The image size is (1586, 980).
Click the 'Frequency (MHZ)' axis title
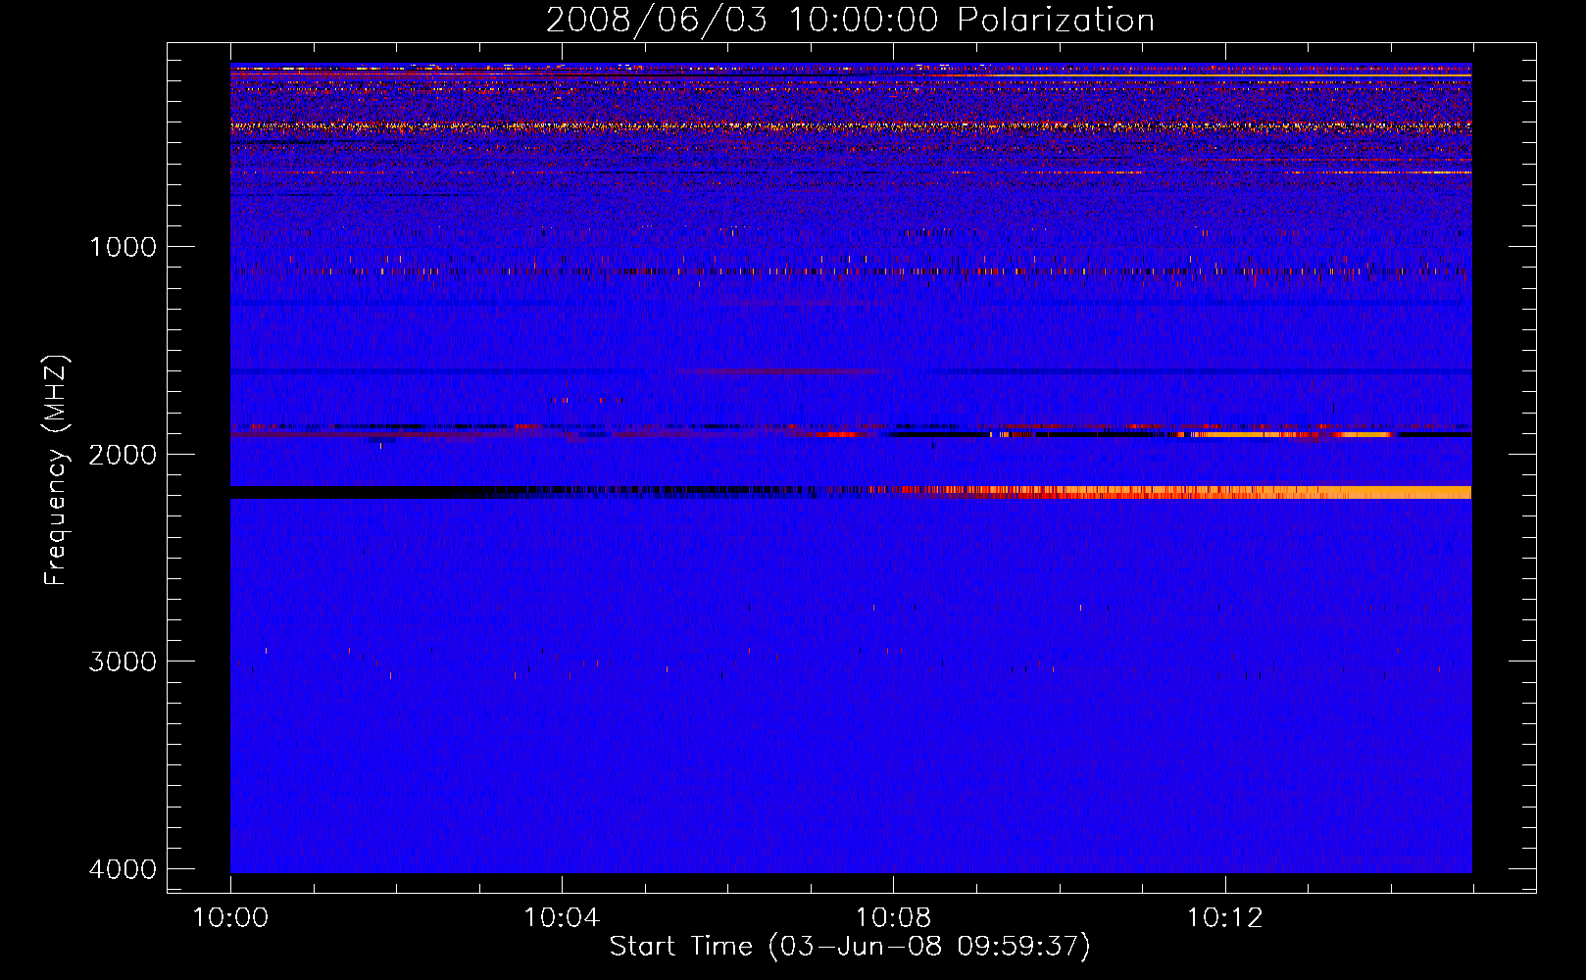click(56, 470)
